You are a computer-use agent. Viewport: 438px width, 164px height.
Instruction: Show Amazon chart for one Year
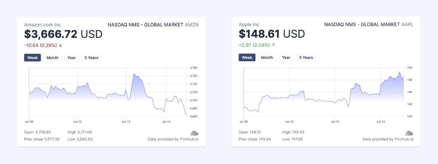[71, 58]
